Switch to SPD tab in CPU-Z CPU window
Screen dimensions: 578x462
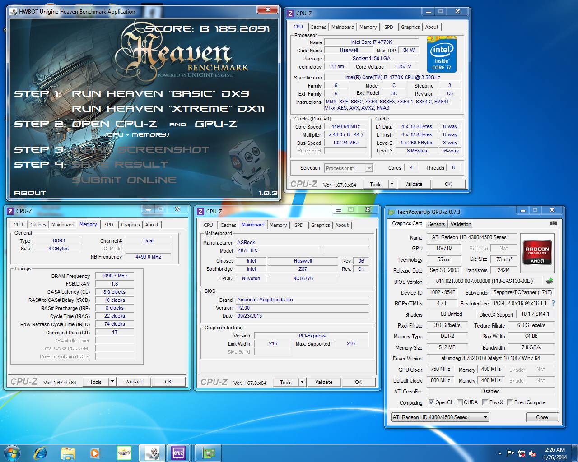coord(388,27)
